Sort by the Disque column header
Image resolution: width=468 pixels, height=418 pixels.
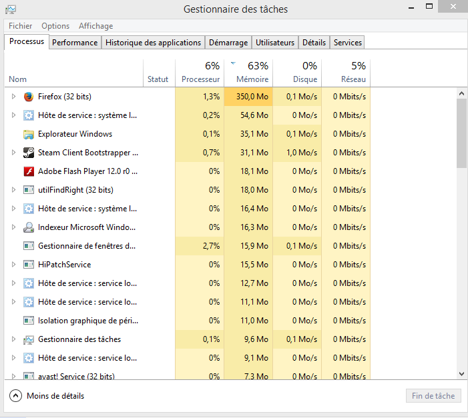tap(297, 73)
